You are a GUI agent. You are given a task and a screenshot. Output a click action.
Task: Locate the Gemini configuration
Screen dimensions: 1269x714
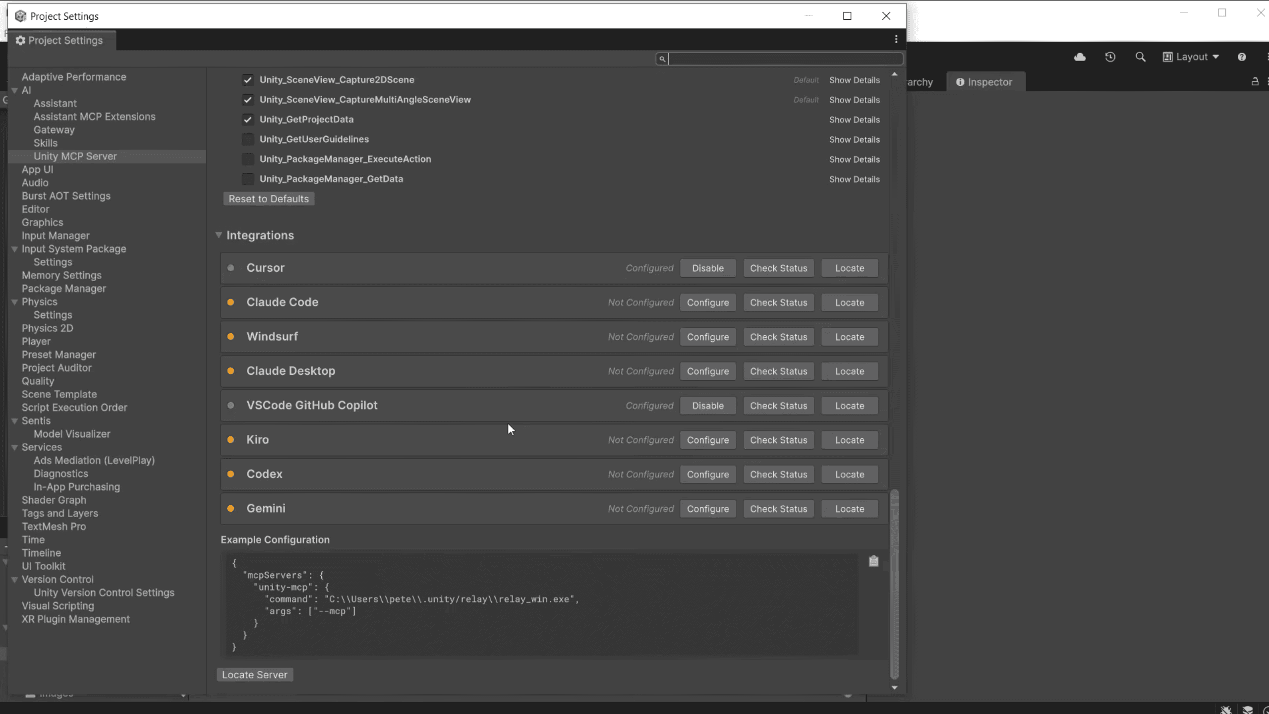[850, 509]
